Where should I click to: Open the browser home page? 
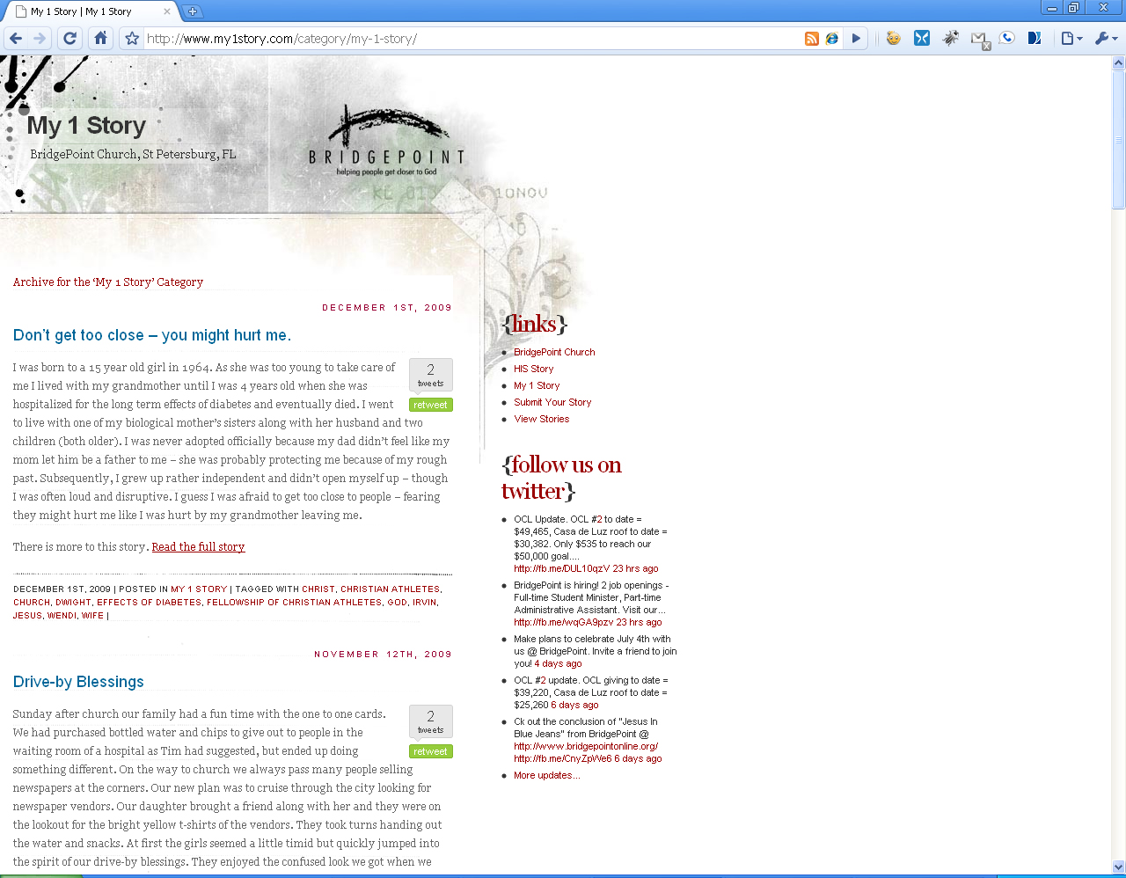click(x=100, y=38)
